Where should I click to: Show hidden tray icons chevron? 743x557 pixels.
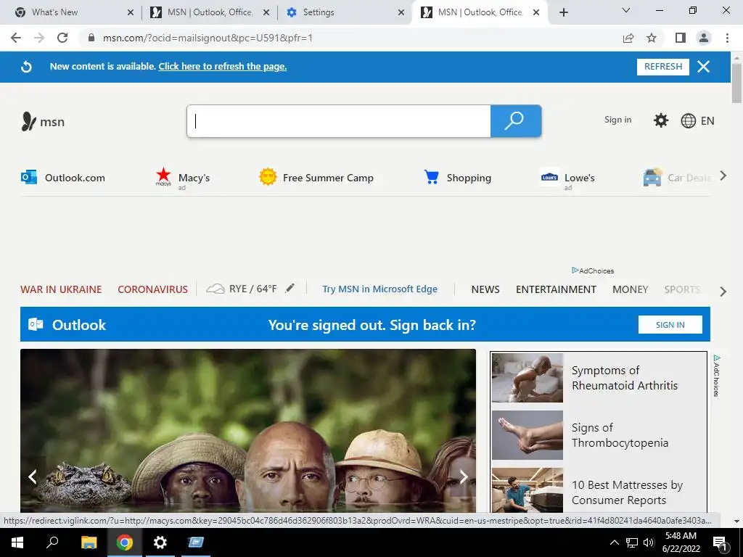click(x=614, y=542)
